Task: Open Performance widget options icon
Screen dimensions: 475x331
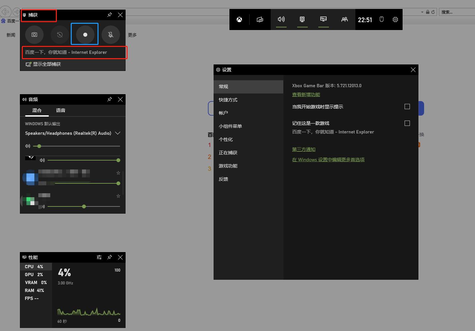Action: coord(99,257)
